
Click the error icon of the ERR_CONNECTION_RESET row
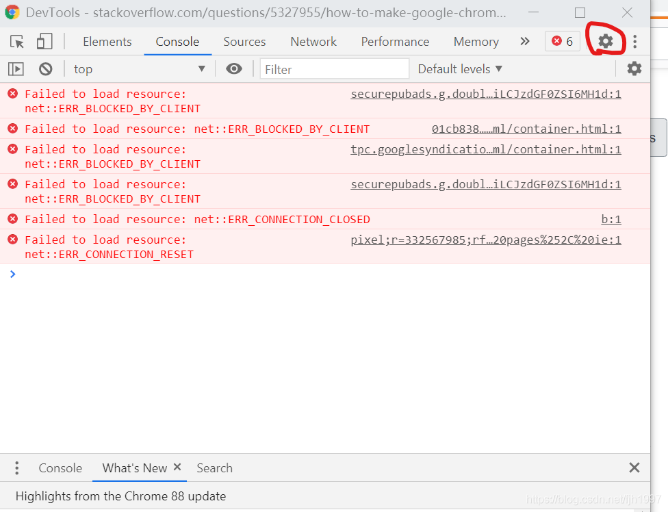pos(13,240)
